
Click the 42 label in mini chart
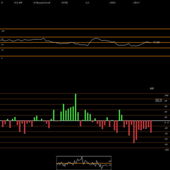[x=110, y=161]
